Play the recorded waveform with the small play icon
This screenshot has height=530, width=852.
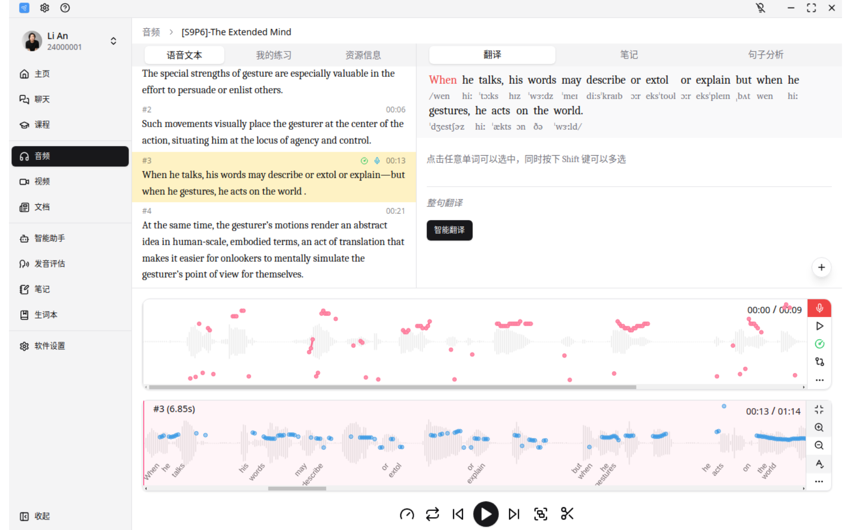tap(819, 326)
